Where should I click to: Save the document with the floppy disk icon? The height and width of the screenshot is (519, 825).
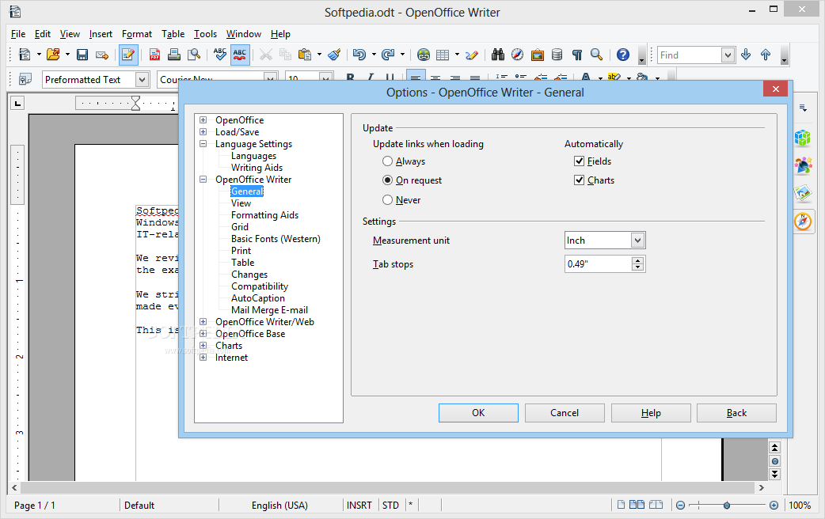(x=82, y=55)
